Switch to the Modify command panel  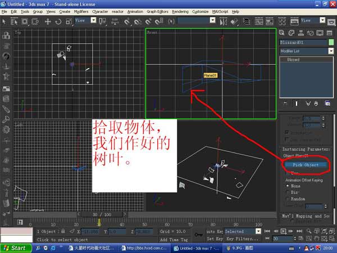click(291, 33)
